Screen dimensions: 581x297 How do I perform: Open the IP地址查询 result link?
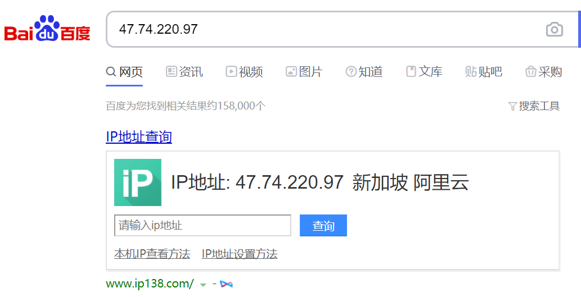coord(139,137)
